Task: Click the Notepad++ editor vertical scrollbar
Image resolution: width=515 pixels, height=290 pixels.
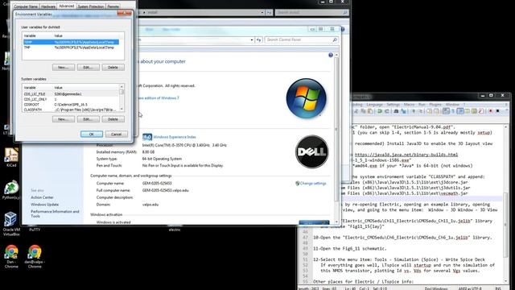Action: coord(505,204)
